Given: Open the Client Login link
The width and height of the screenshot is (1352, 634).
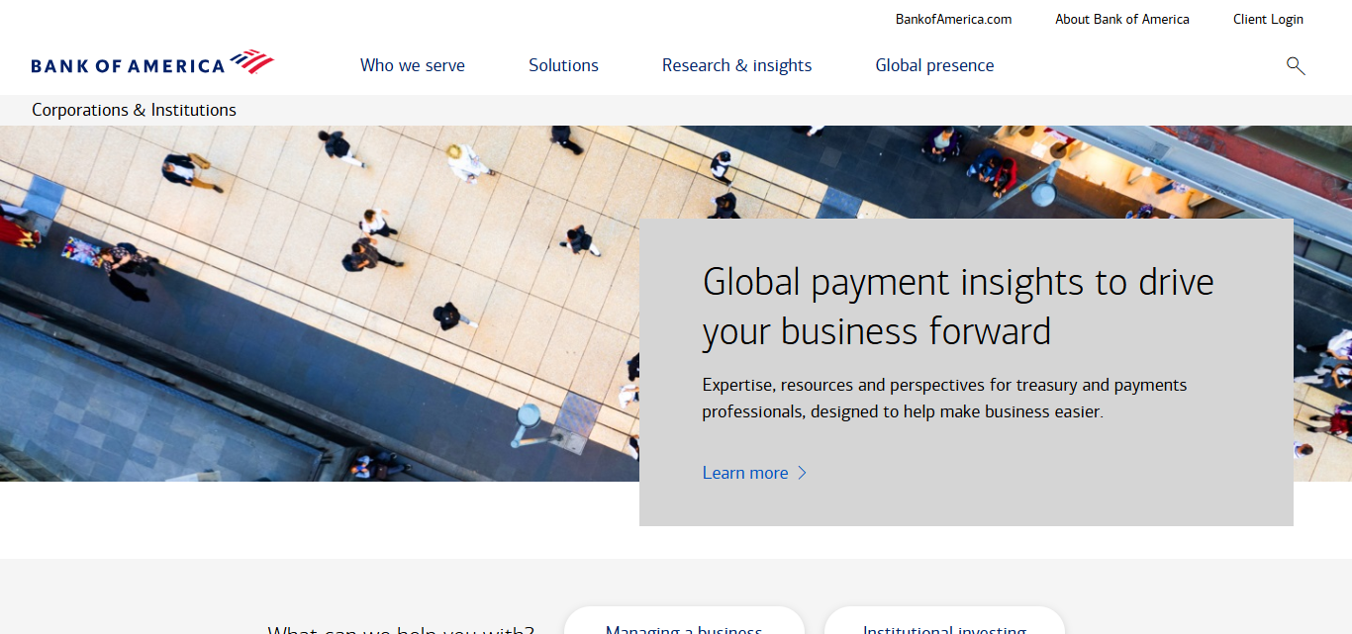Looking at the screenshot, I should [1268, 19].
